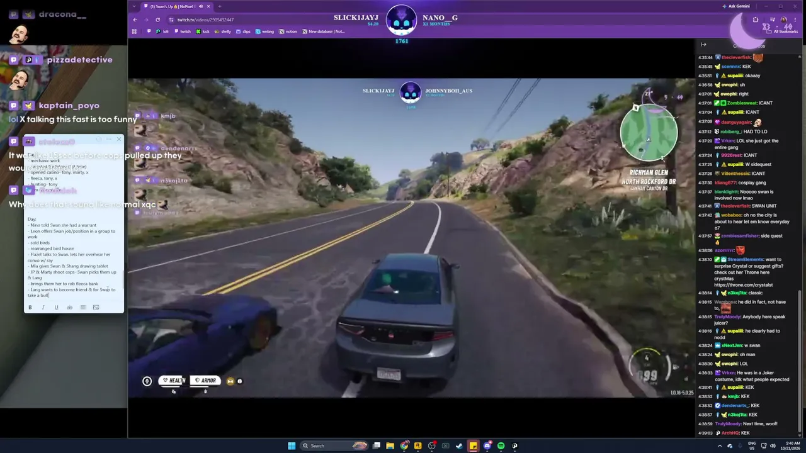This screenshot has width=806, height=453.
Task: Open Spotify from the taskbar
Action: tap(501, 445)
